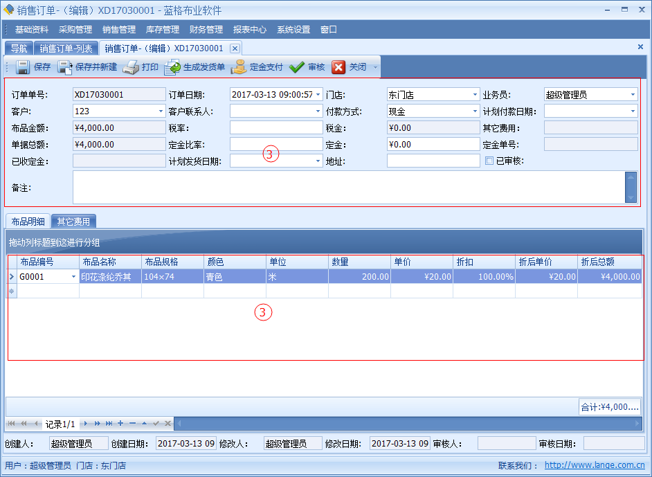This screenshot has height=477, width=652.
Task: Approve order with 审核 checkmark icon
Action: tap(297, 67)
